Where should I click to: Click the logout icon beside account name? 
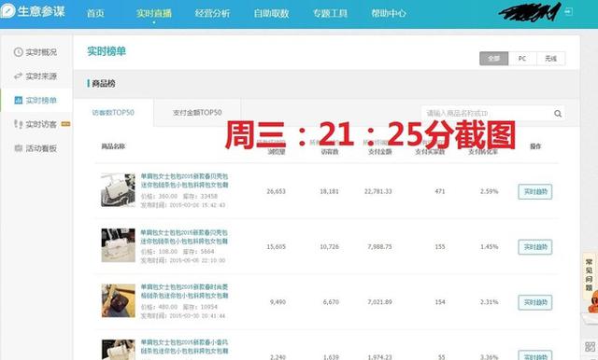pyautogui.click(x=568, y=11)
